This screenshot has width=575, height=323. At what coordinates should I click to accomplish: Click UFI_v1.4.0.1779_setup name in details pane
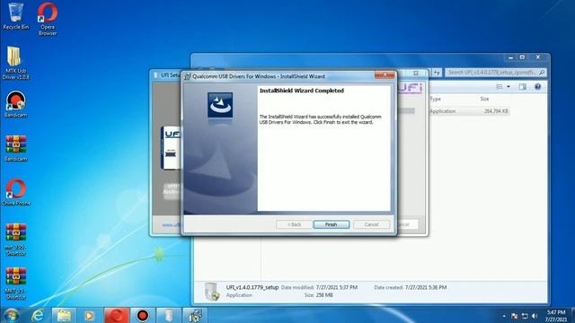tap(252, 287)
